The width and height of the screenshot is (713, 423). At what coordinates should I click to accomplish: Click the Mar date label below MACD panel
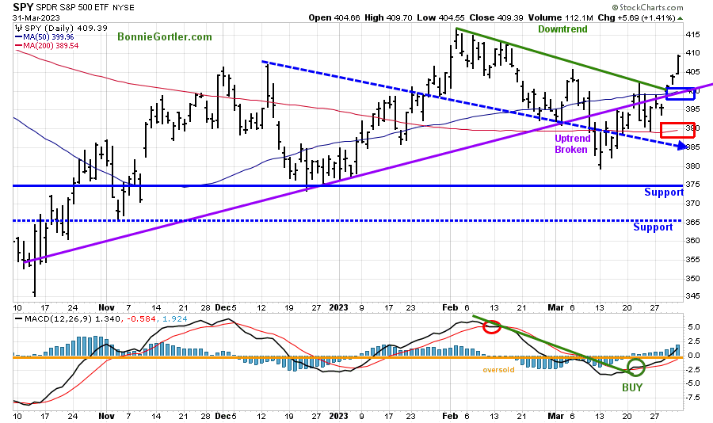tap(555, 416)
